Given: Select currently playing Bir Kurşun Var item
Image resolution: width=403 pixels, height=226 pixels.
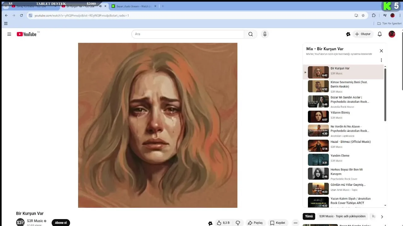Looking at the screenshot, I should 344,72.
